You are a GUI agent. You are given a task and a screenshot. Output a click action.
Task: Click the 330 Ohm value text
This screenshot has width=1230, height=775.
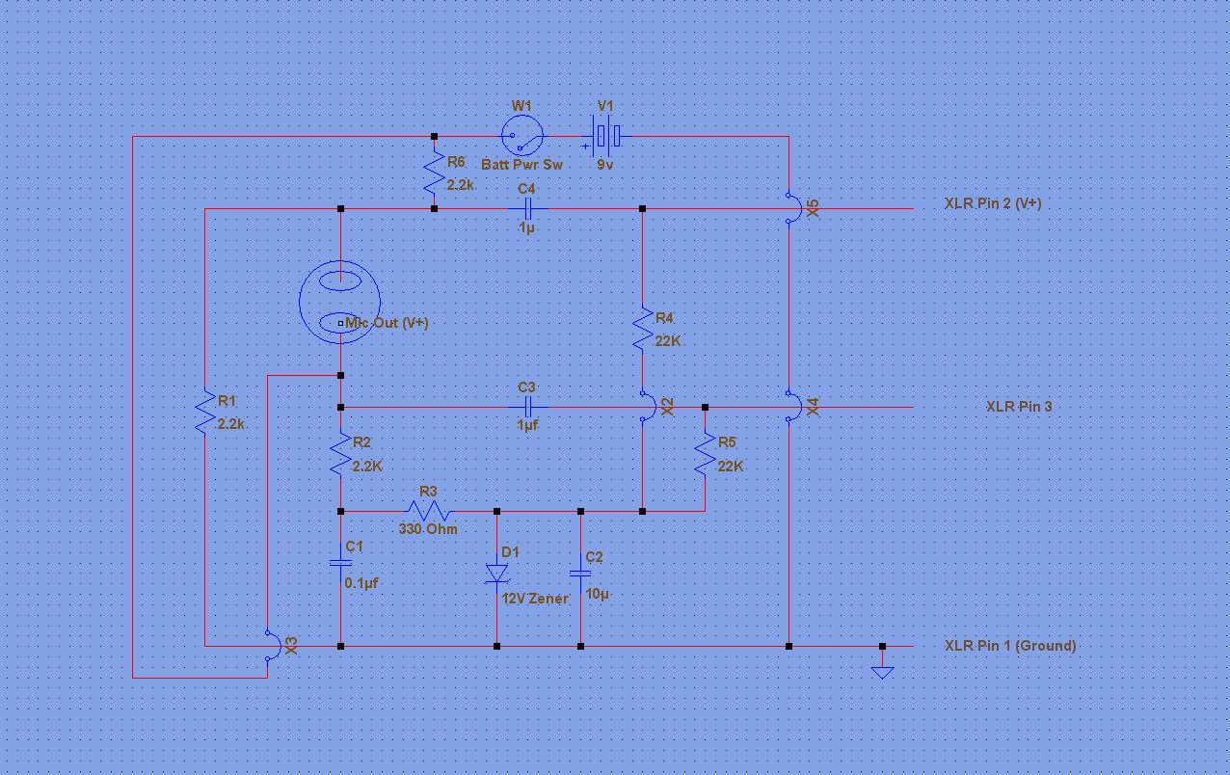coord(428,528)
